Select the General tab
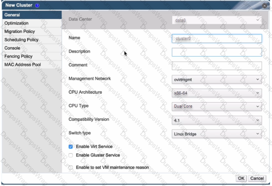Image resolution: width=272 pixels, height=186 pixels. [32, 15]
